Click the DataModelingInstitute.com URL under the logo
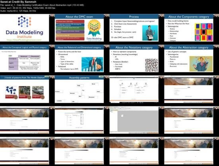Viewport: 219px width, 166px height. (24, 40)
